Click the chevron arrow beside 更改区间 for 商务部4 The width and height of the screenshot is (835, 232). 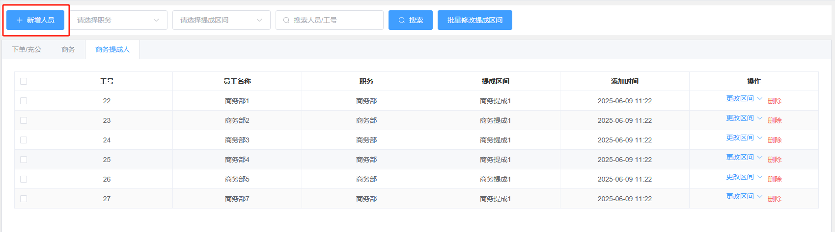click(760, 158)
